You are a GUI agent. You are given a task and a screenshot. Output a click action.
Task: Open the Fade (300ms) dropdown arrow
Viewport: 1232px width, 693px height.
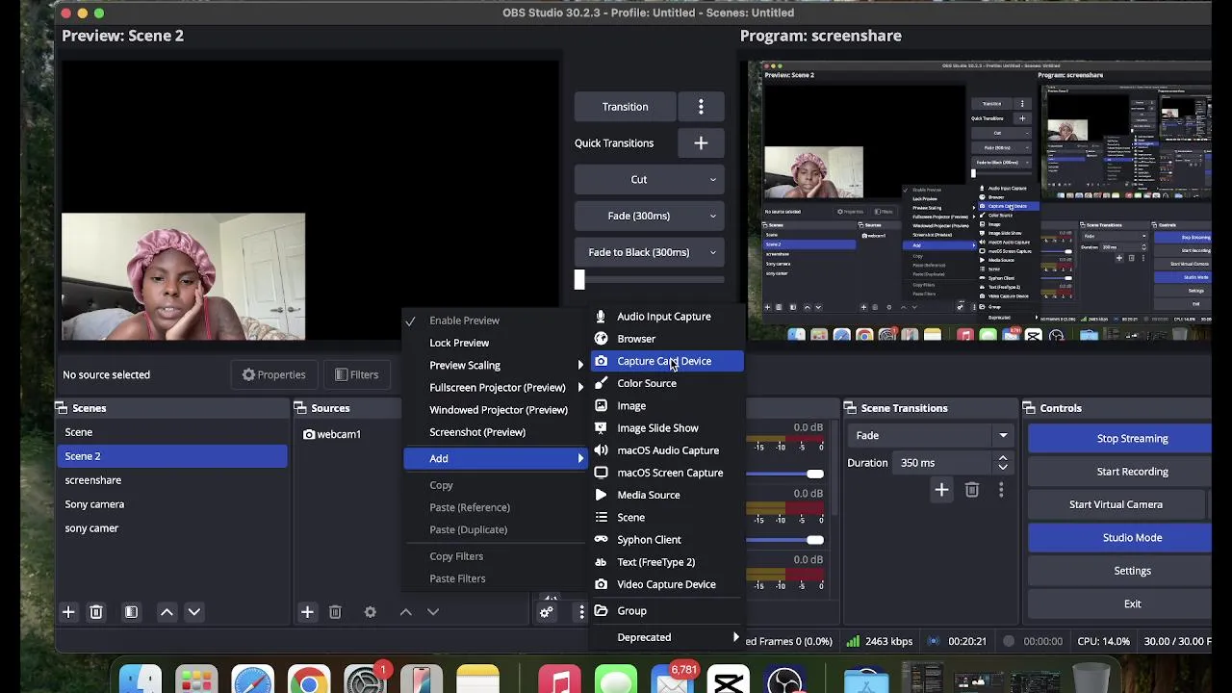coord(713,217)
